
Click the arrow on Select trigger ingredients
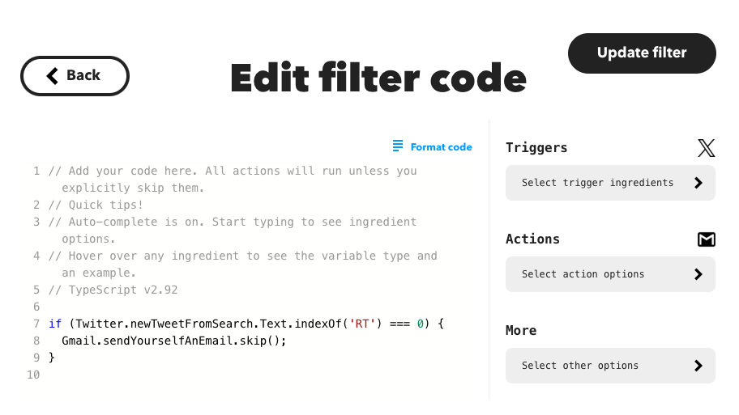(x=698, y=183)
